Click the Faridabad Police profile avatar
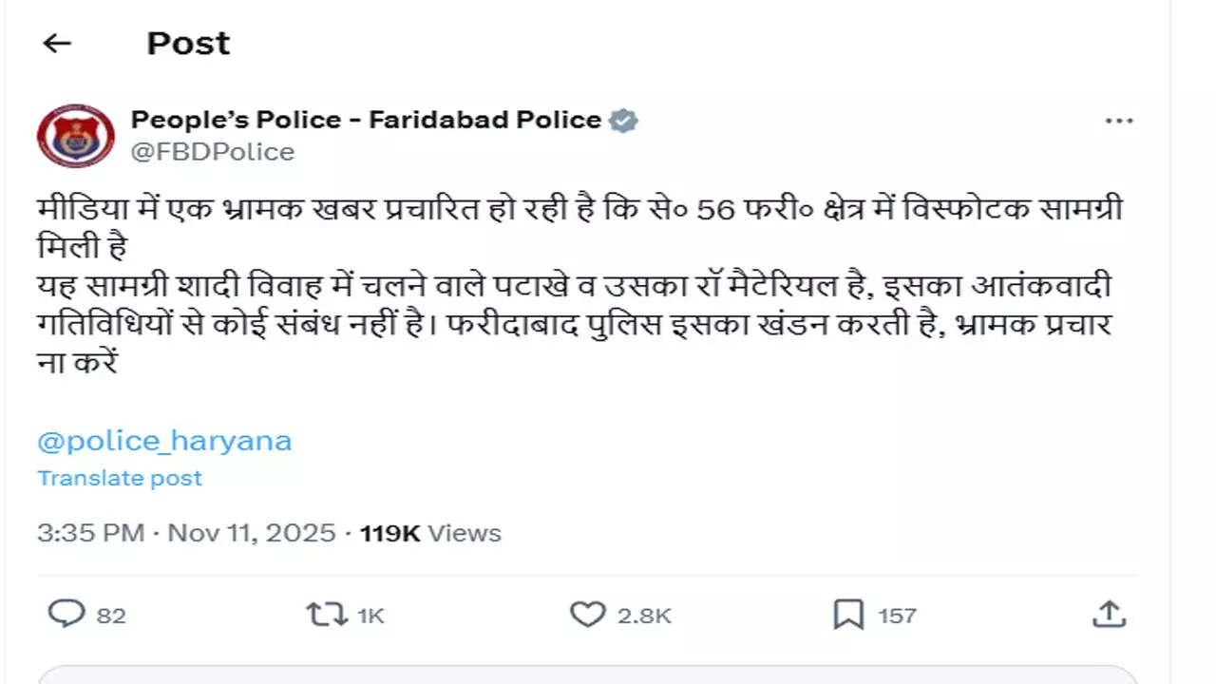 [x=76, y=136]
